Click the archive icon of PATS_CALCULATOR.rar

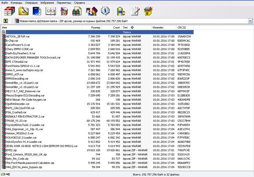[3, 108]
